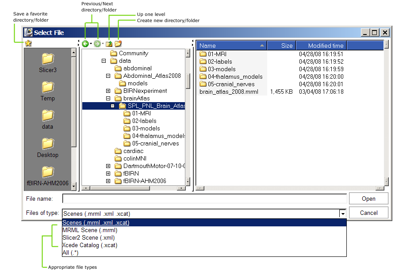The image size is (395, 275).
Task: Select MRML Scene (.mrml) file type option
Action: pos(90,230)
